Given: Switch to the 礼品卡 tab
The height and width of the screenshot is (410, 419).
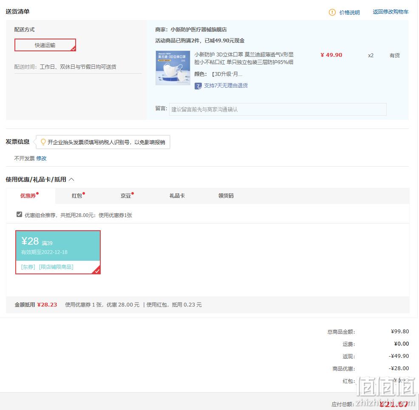Looking at the screenshot, I should [x=177, y=195].
